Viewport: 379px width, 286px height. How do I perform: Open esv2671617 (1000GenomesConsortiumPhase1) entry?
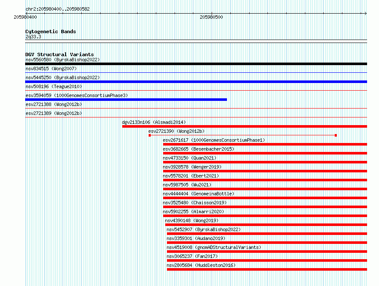click(214, 140)
